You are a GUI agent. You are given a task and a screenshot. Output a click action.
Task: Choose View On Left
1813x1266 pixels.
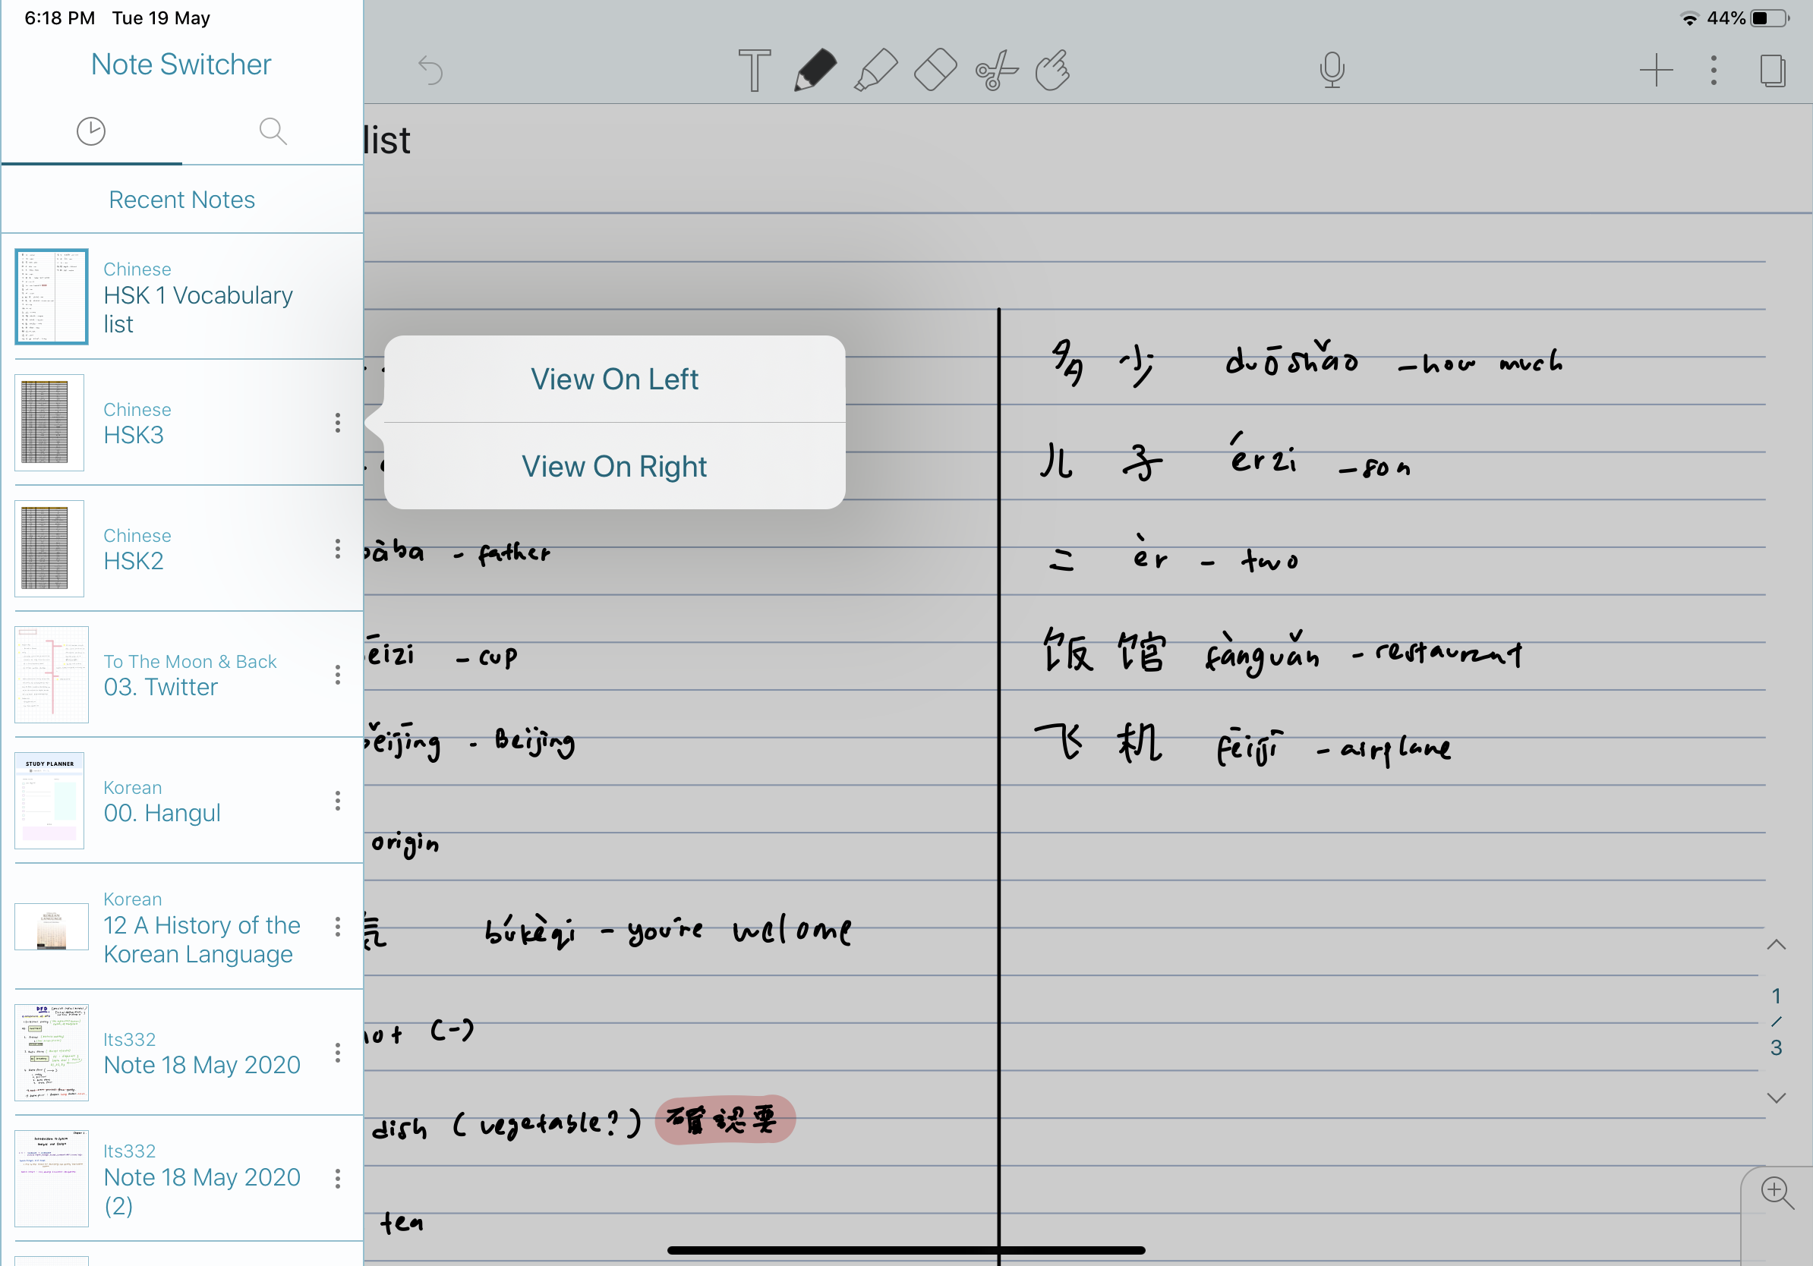coord(614,379)
